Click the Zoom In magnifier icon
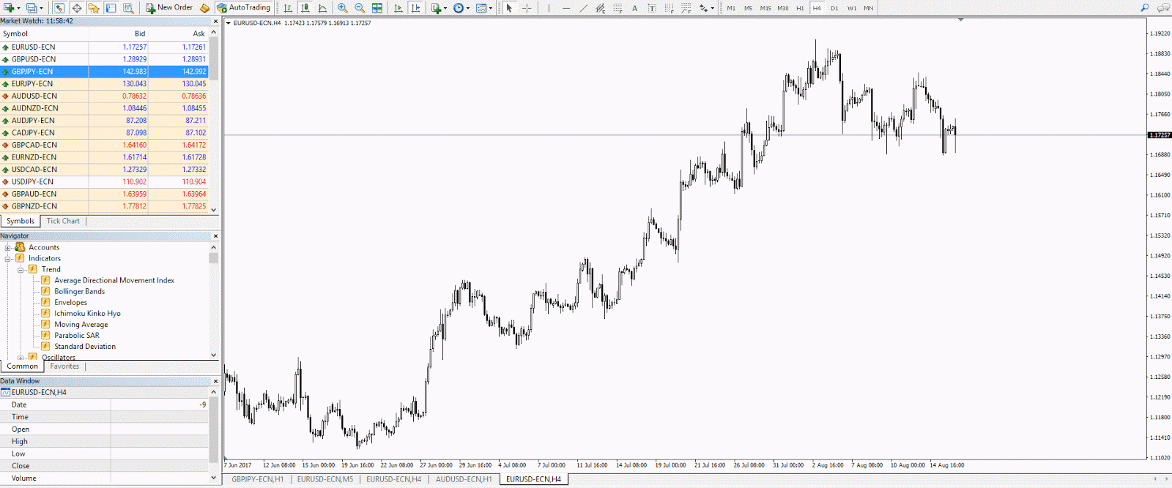This screenshot has height=488, width=1172. coord(342,8)
